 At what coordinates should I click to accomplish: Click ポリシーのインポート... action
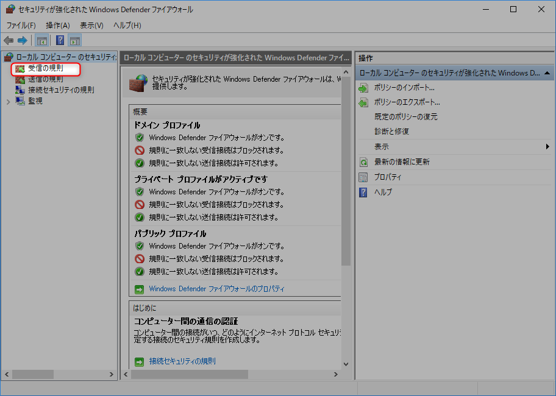(x=404, y=88)
